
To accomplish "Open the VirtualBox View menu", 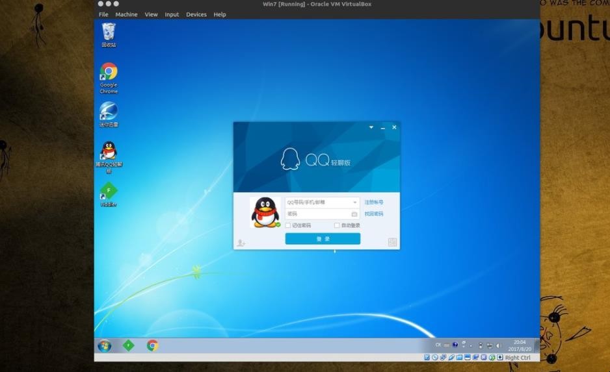I will 152,14.
